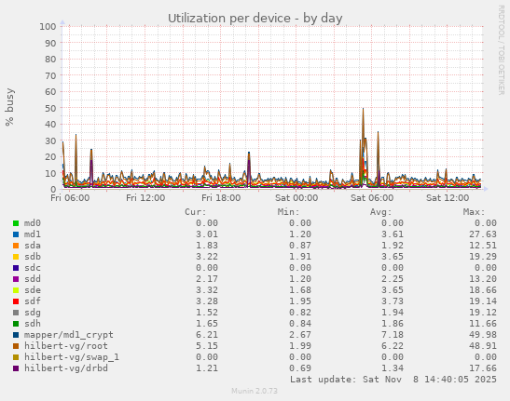Click the hilbert-vg/root average value 6.22
This screenshot has width=510, height=401.
tap(393, 346)
